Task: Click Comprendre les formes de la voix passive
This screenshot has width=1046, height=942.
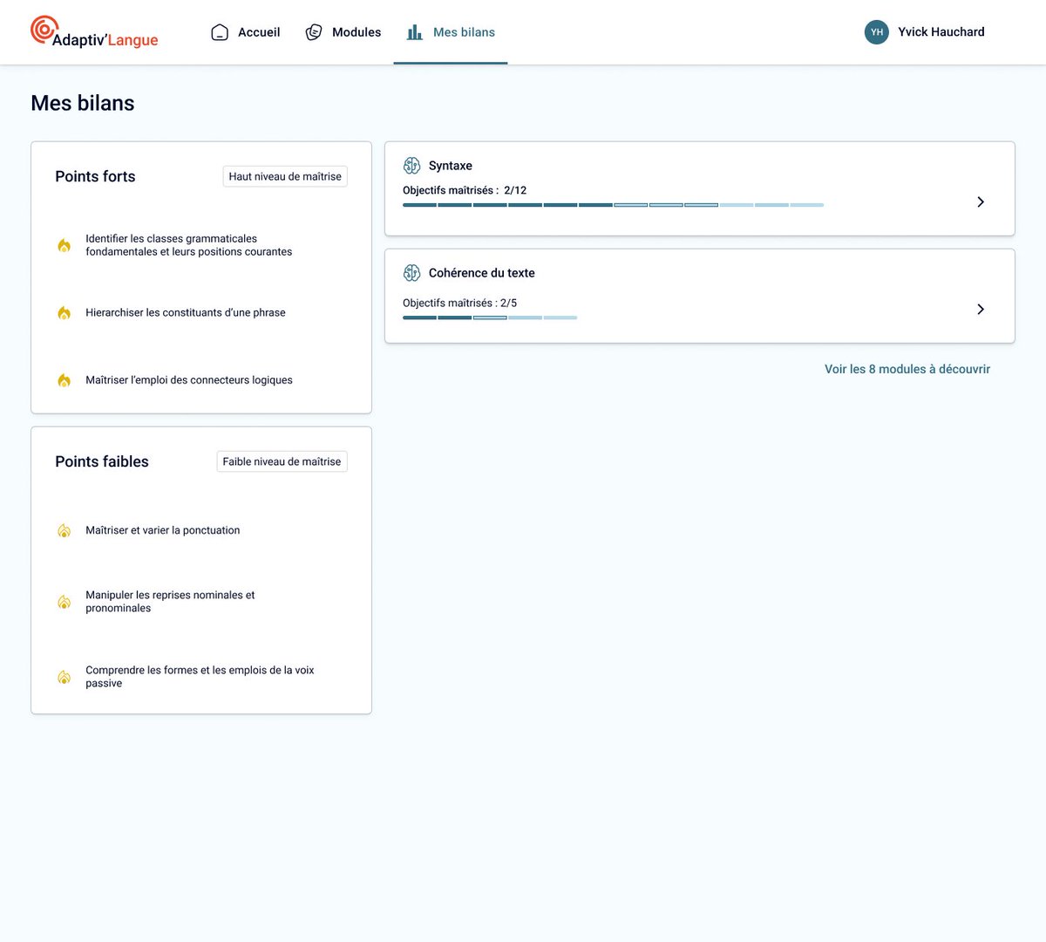Action: click(x=200, y=677)
